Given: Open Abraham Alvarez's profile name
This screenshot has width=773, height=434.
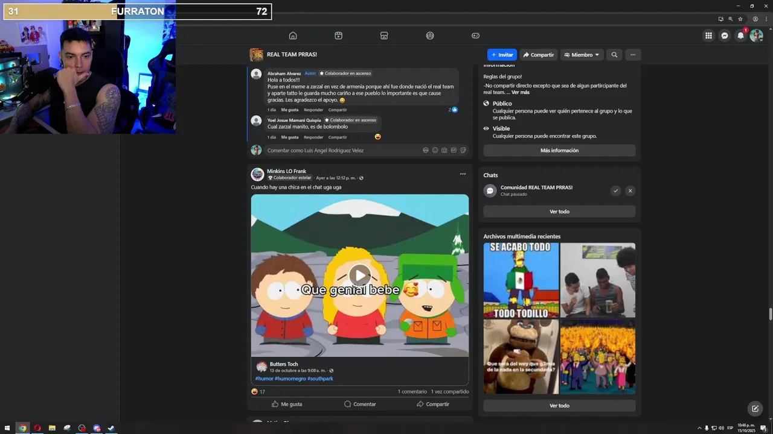Looking at the screenshot, I should [x=284, y=74].
